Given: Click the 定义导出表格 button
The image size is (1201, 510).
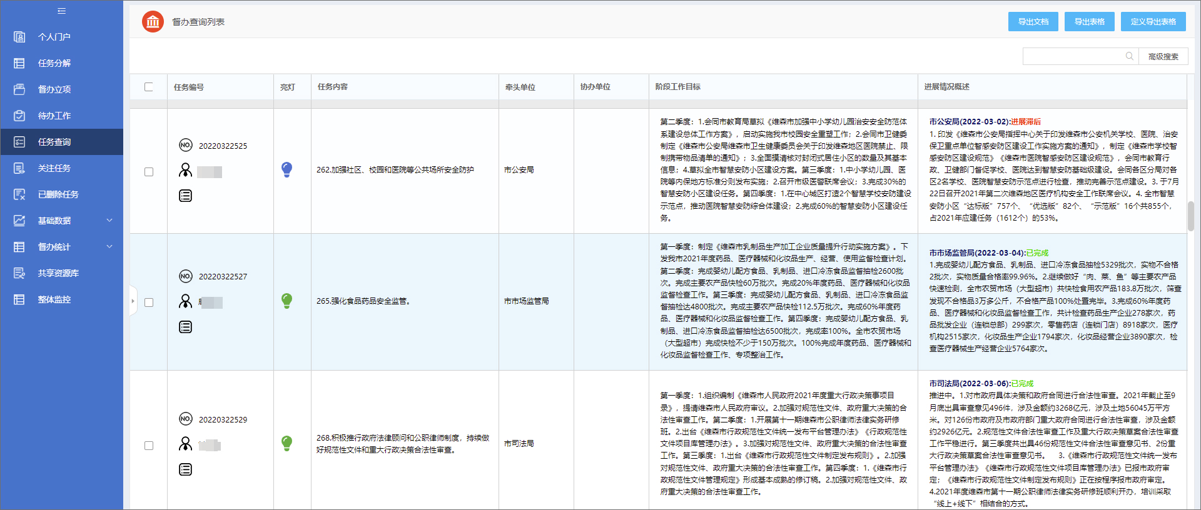Looking at the screenshot, I should (1153, 22).
